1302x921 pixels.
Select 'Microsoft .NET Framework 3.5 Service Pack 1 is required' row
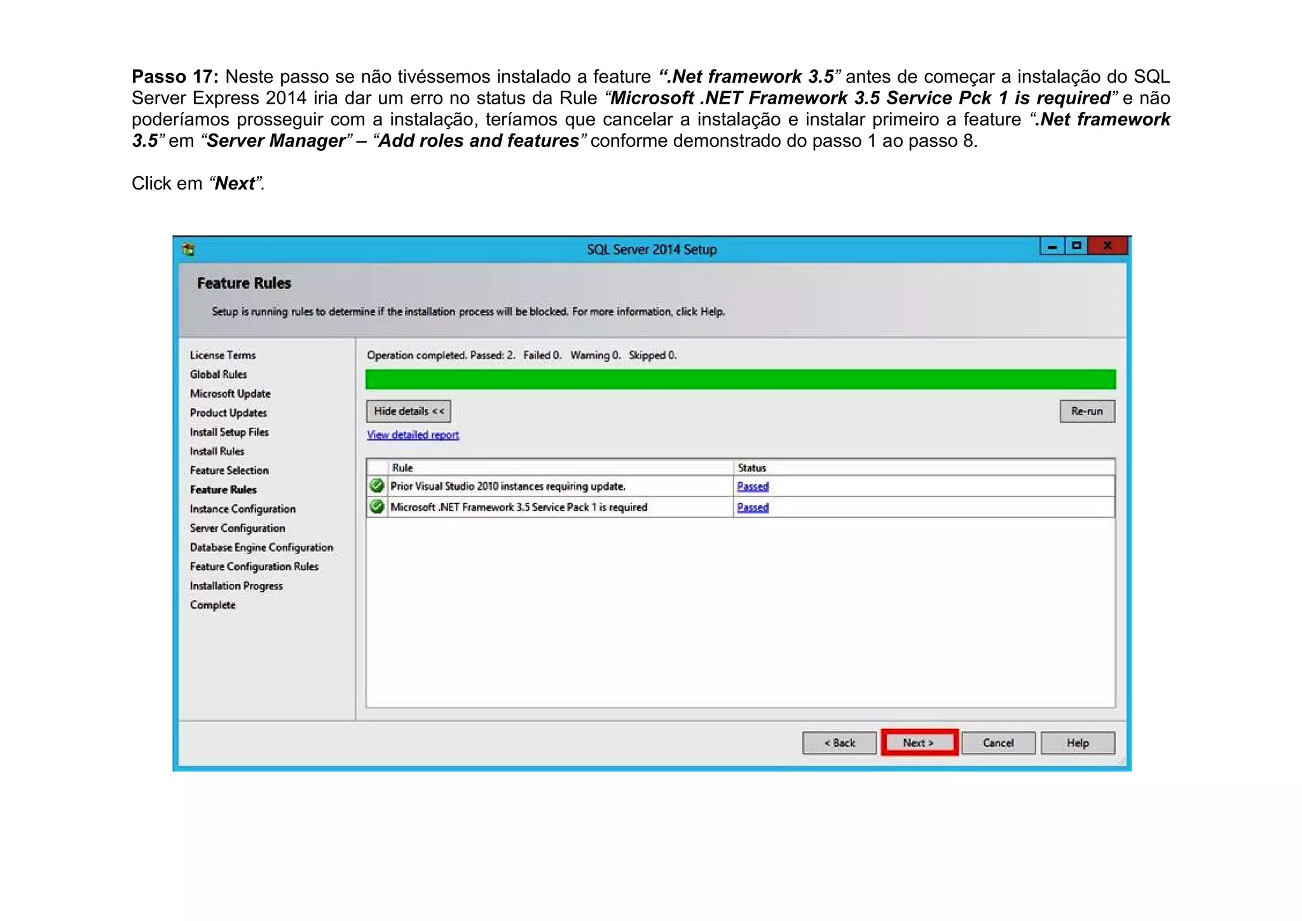(x=741, y=508)
